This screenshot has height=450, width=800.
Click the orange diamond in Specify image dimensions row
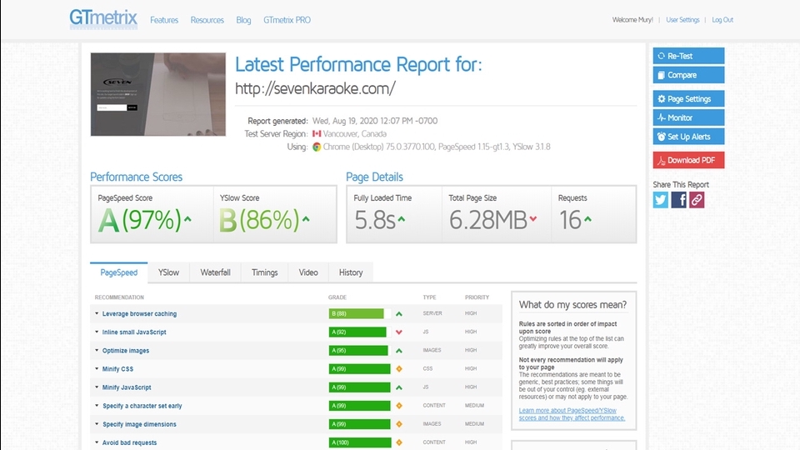tap(399, 424)
